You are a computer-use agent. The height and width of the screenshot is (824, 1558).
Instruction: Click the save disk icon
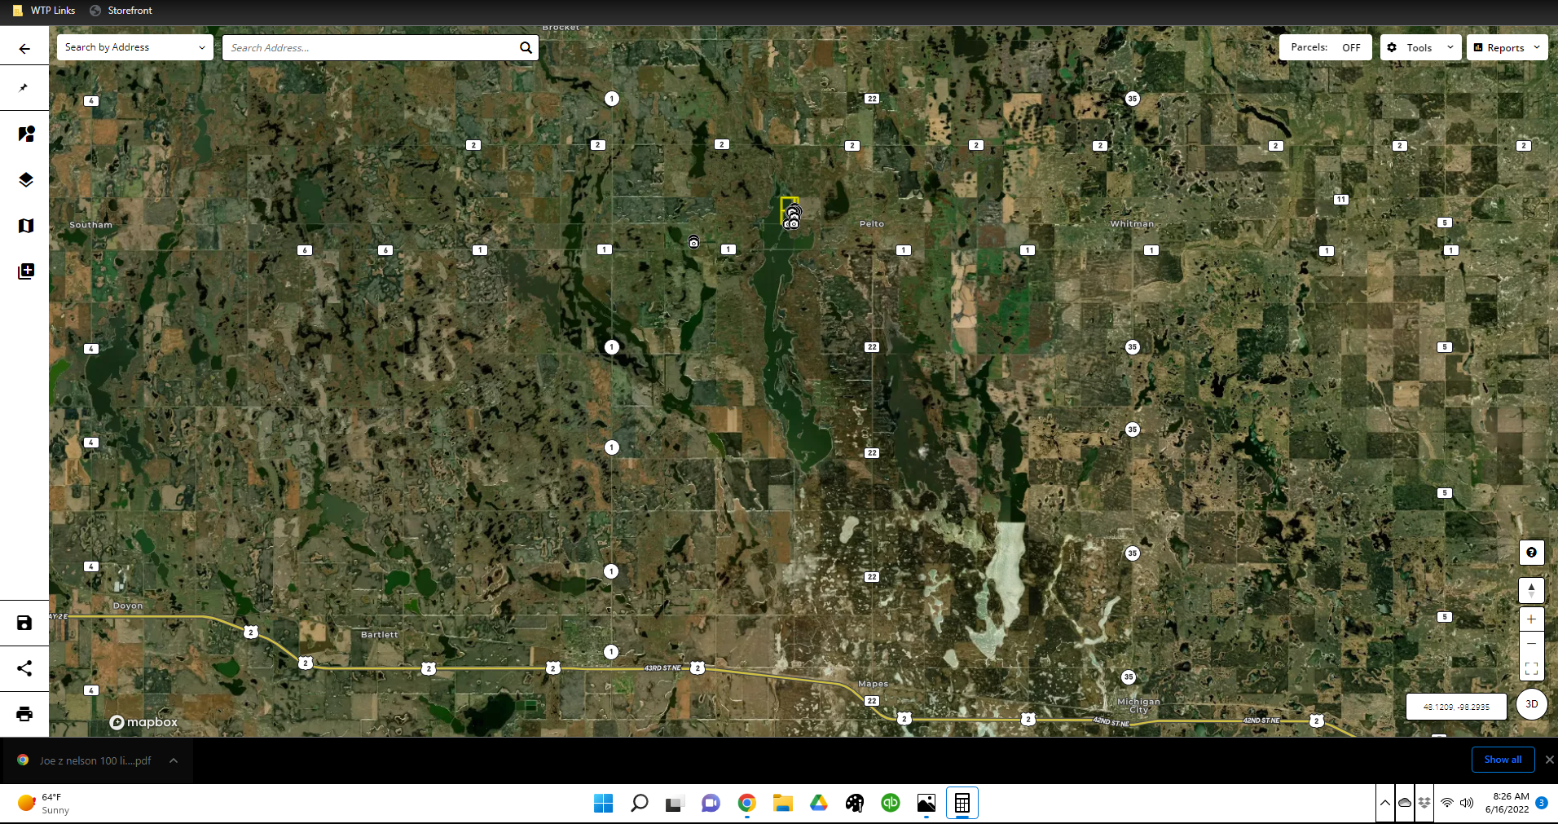point(24,623)
